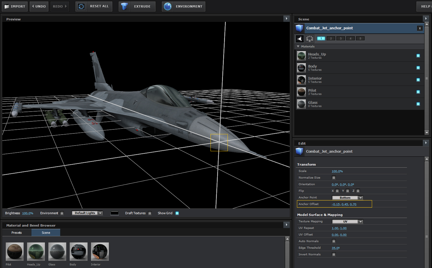Select the Heads_Up material sphere in Scene list
This screenshot has height=268, width=432.
tap(301, 56)
